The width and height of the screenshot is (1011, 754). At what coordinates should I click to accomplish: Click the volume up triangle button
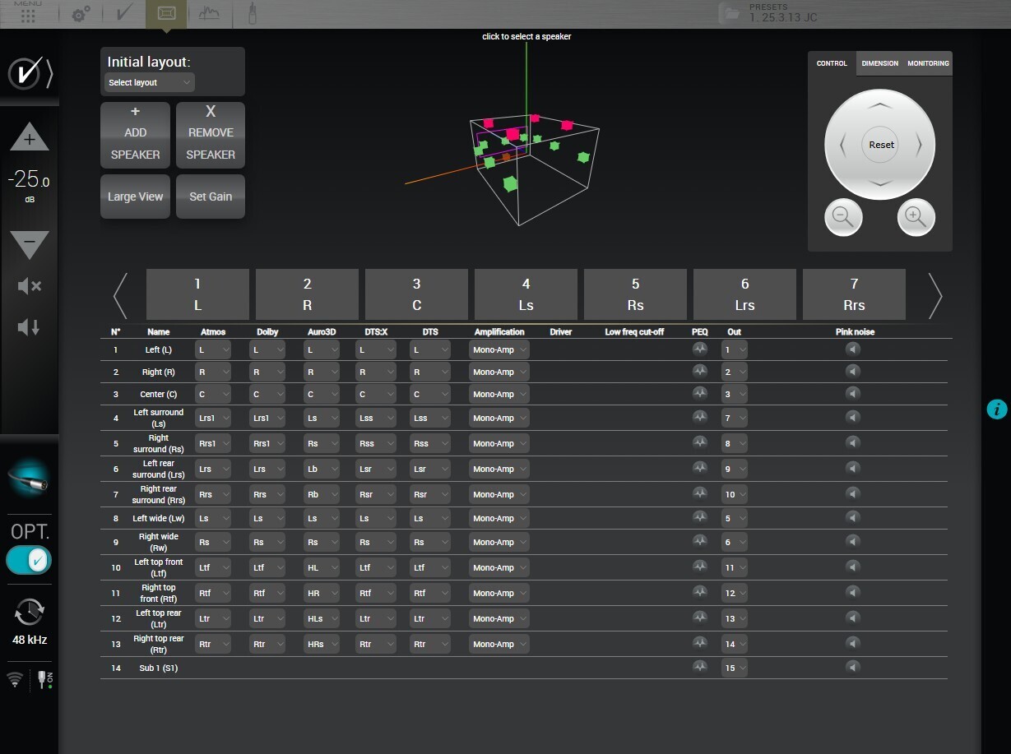point(30,138)
